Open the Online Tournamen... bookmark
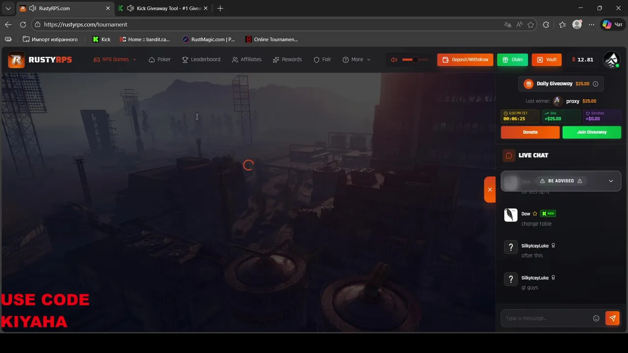This screenshot has width=628, height=353. (x=272, y=39)
